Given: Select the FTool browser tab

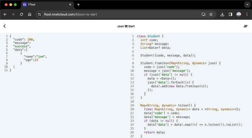Looking at the screenshot, I should click(x=47, y=5).
